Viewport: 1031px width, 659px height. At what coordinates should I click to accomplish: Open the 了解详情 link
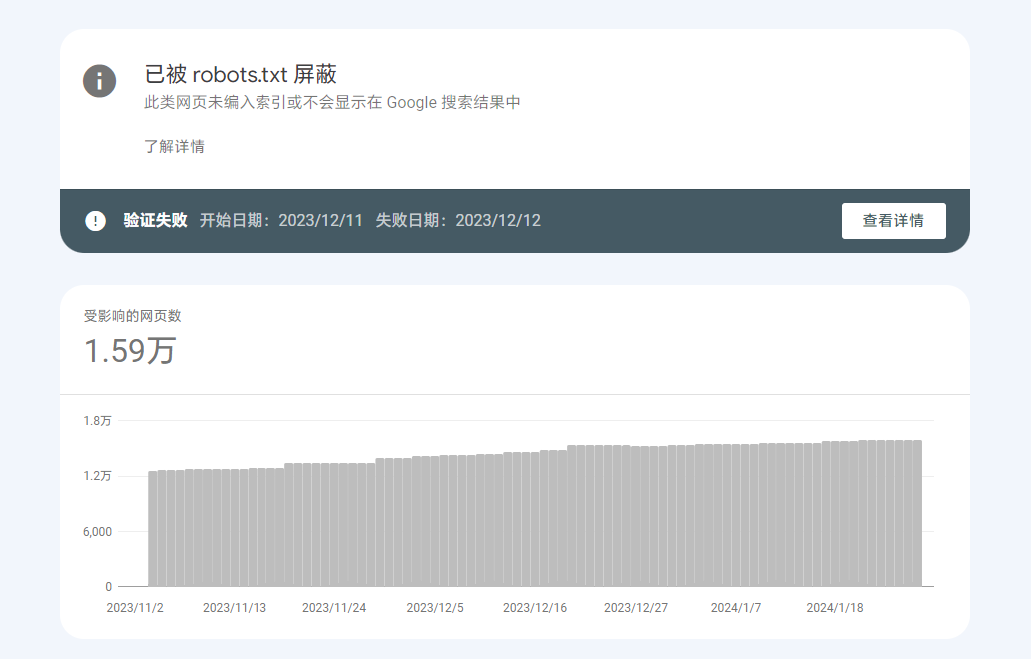(x=175, y=146)
